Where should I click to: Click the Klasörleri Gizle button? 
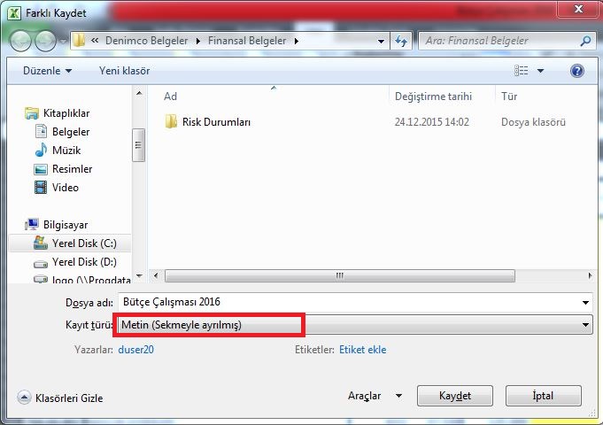pos(60,398)
